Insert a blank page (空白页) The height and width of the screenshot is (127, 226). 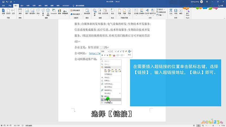pyautogui.click(x=8, y=11)
